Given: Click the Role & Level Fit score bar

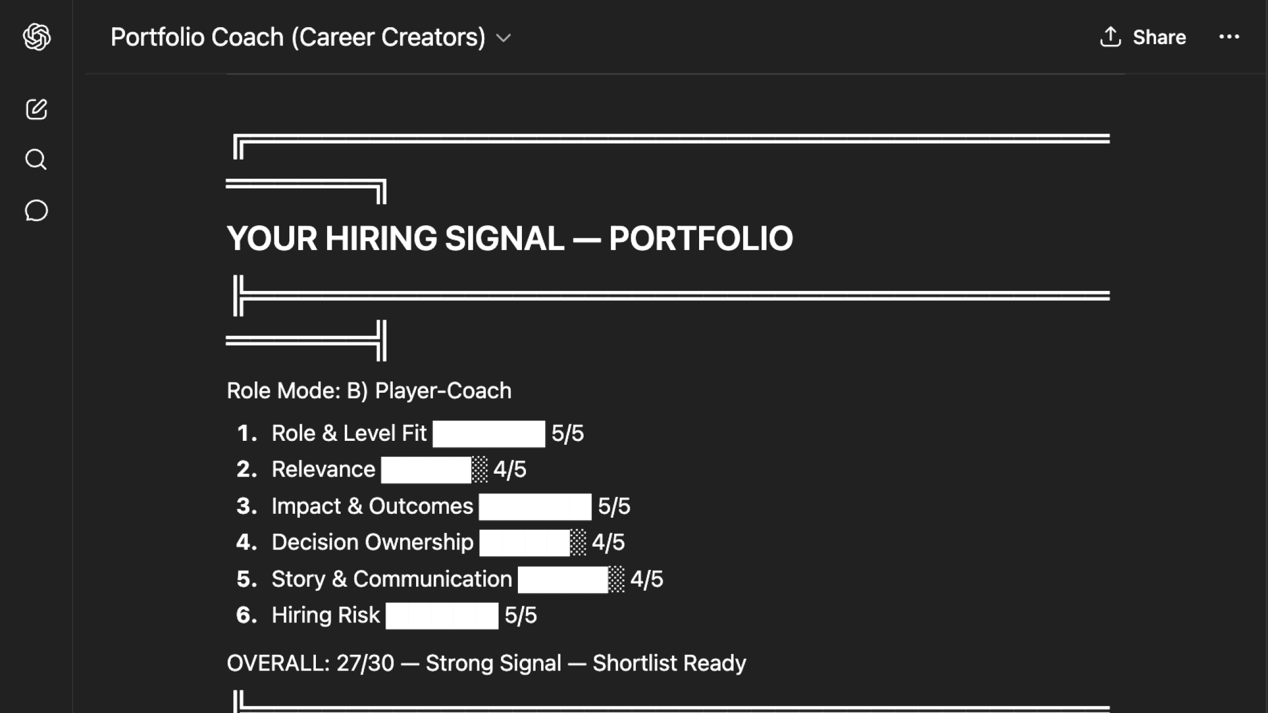Looking at the screenshot, I should pos(489,434).
